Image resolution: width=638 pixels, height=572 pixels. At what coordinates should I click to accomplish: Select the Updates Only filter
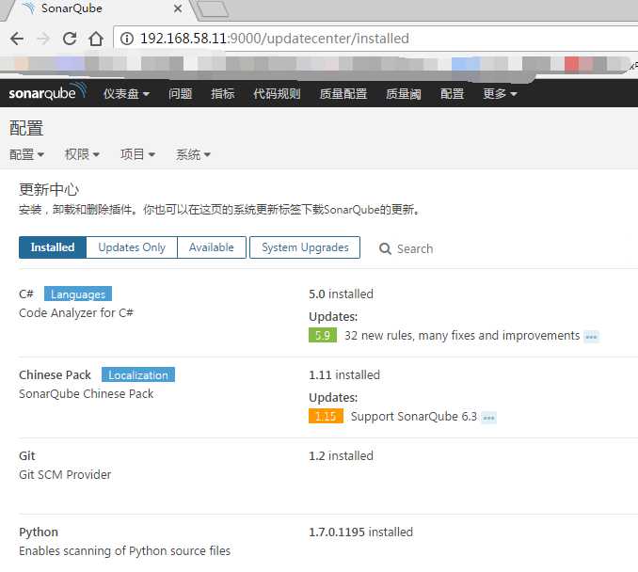(x=132, y=247)
